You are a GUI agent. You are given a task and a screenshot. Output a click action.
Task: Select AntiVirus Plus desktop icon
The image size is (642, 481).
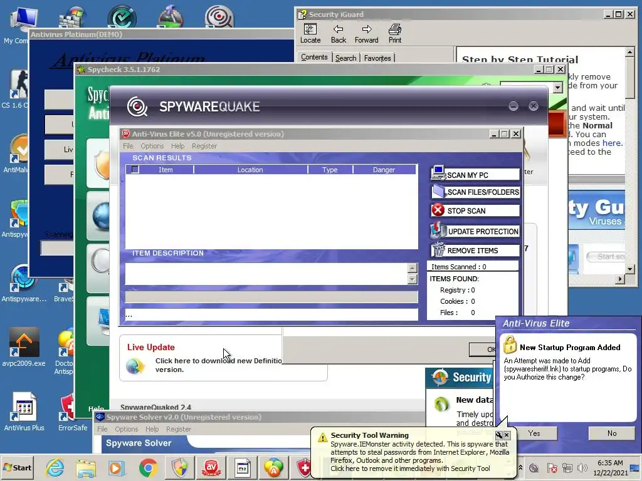(x=24, y=412)
